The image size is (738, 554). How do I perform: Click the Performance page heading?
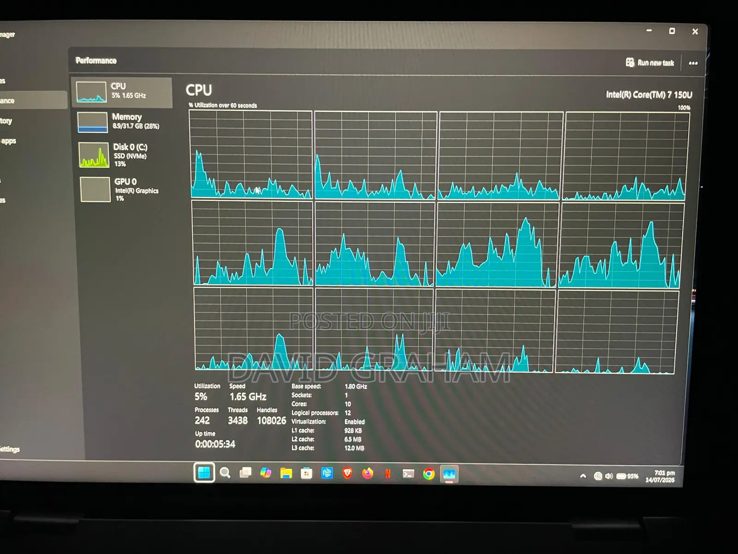click(x=96, y=60)
